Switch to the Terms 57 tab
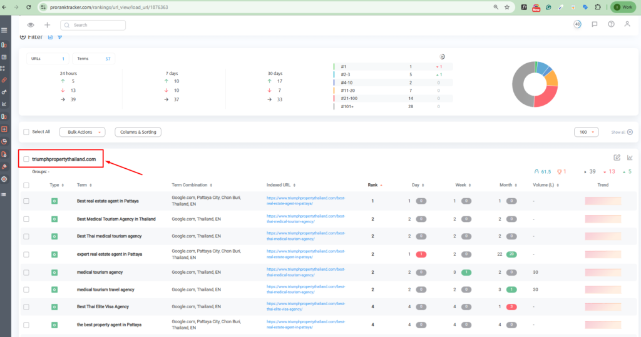 coord(94,59)
